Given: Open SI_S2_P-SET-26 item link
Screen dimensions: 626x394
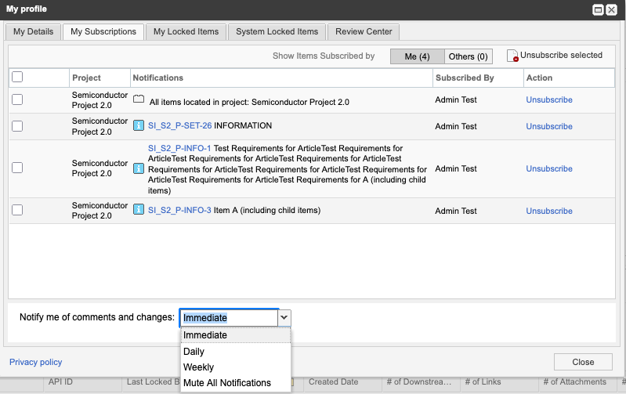Looking at the screenshot, I should click(x=179, y=125).
